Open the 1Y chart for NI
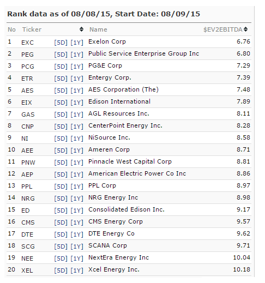This screenshot has height=283, width=265. [x=77, y=139]
